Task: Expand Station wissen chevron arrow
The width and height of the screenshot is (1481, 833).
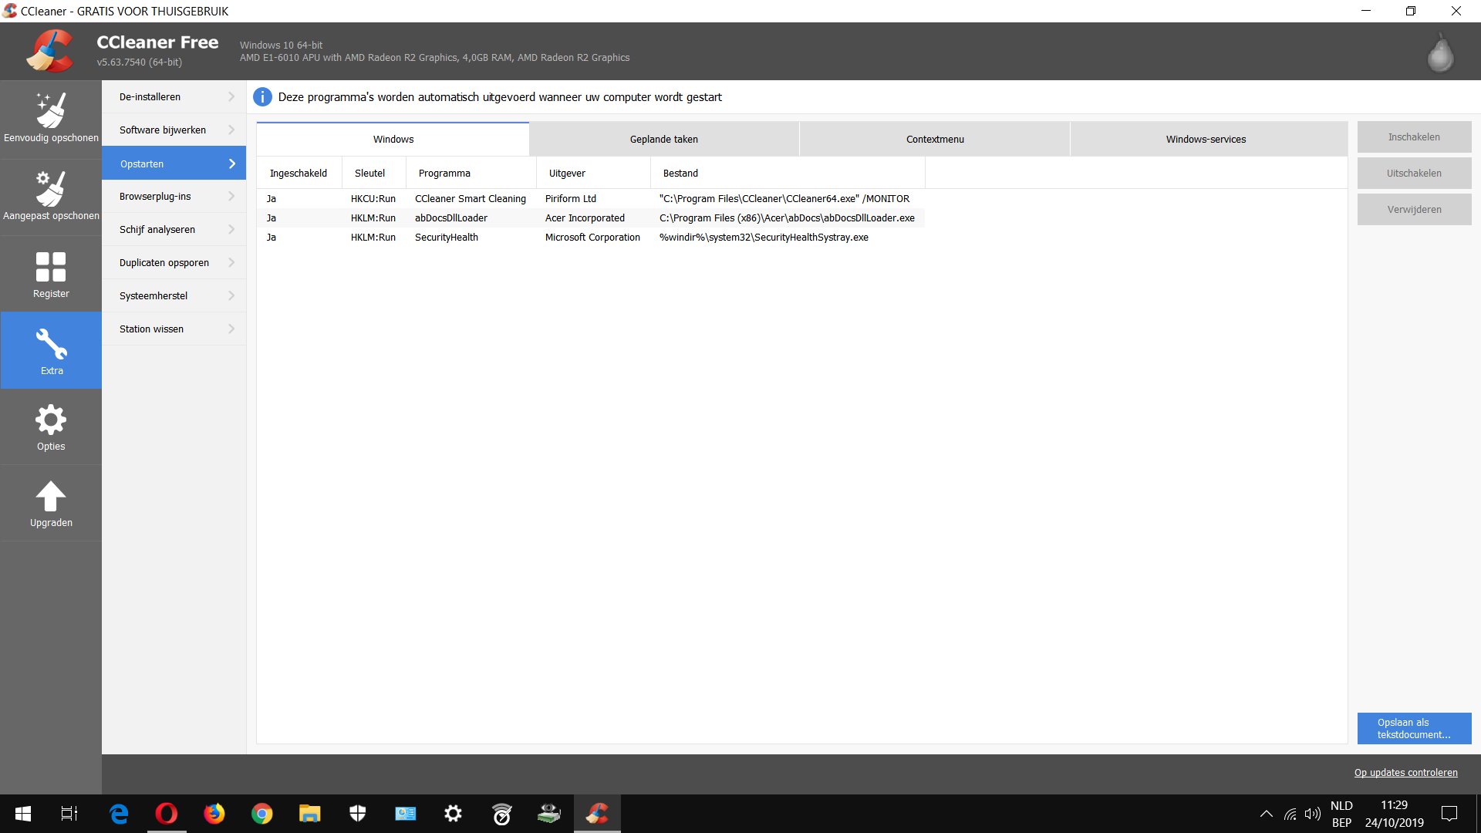Action: [231, 329]
